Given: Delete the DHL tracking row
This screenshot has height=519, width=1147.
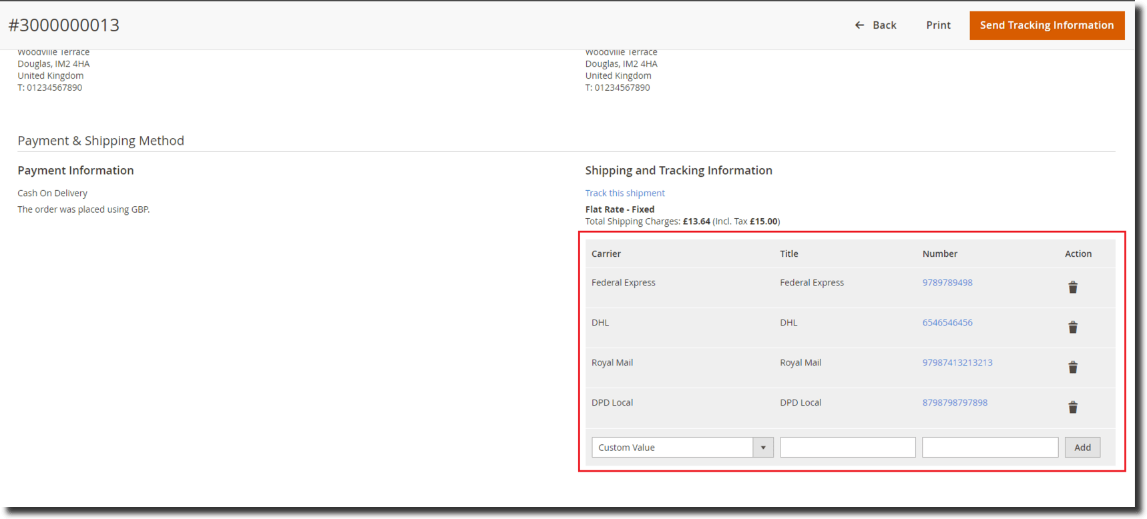Looking at the screenshot, I should tap(1072, 328).
